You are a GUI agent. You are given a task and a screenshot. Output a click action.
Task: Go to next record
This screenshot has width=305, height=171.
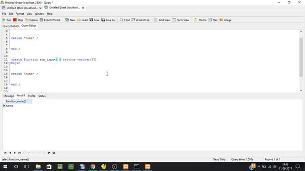pyautogui.click(x=15, y=153)
